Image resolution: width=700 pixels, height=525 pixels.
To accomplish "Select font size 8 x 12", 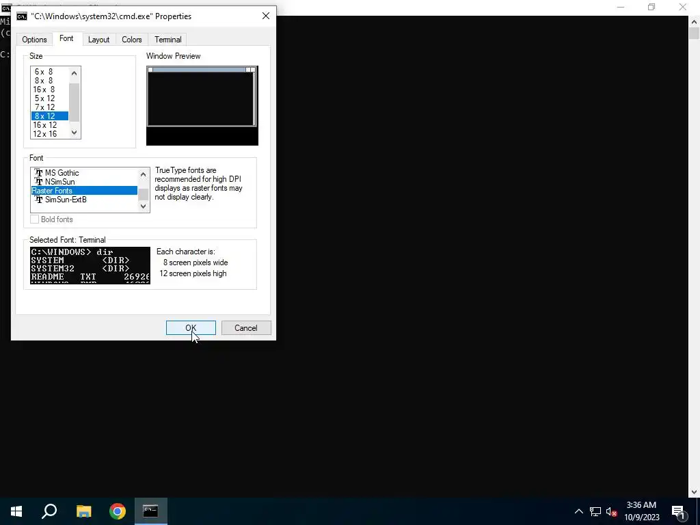I will click(x=49, y=116).
